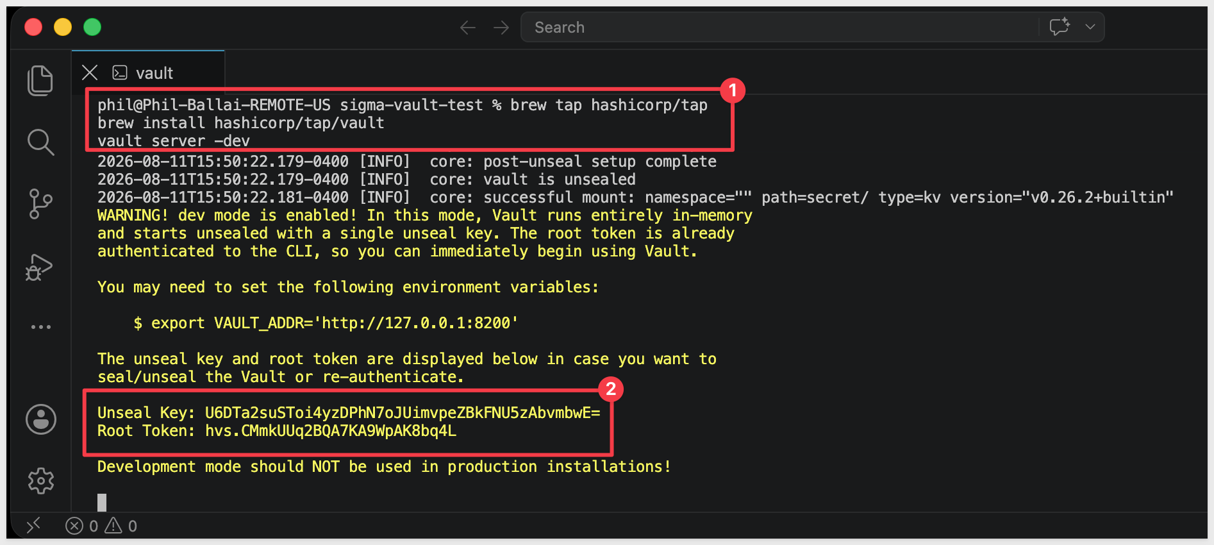
Task: Close the vault terminal tab
Action: pos(90,73)
